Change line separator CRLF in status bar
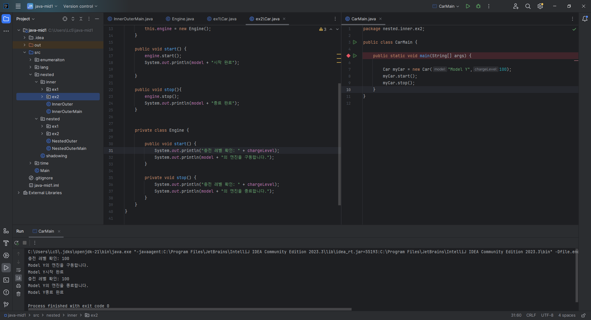 coord(531,315)
